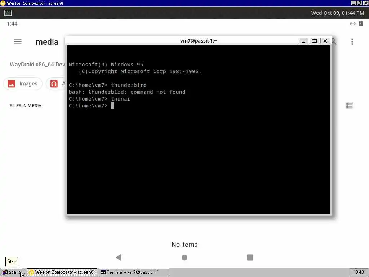
Task: Click the 'No items' message
Action: click(x=184, y=245)
